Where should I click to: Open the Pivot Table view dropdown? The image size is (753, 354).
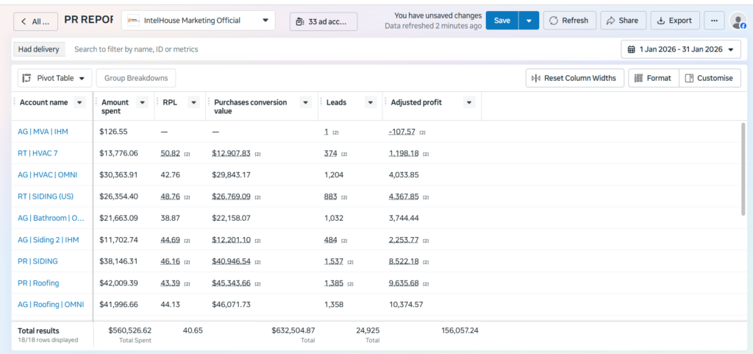click(x=54, y=78)
